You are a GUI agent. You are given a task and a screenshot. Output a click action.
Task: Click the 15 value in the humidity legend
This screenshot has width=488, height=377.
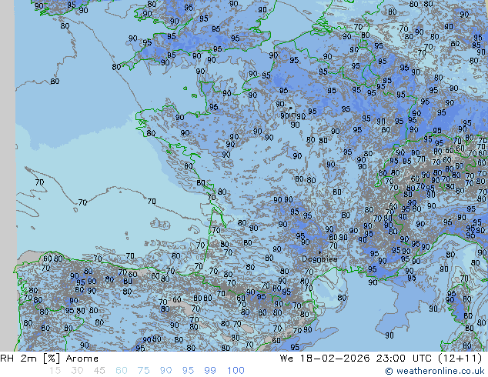(x=54, y=371)
